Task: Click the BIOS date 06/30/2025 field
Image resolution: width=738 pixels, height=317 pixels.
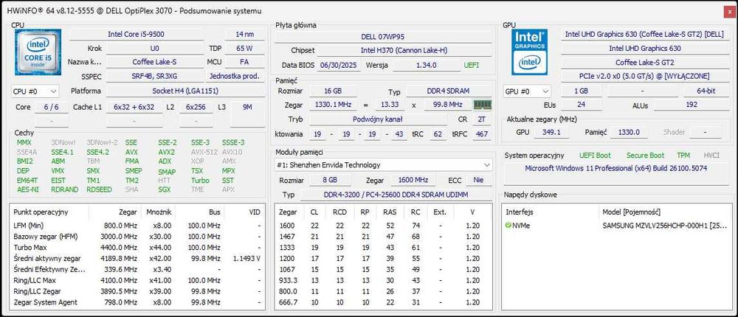Action: (x=339, y=66)
